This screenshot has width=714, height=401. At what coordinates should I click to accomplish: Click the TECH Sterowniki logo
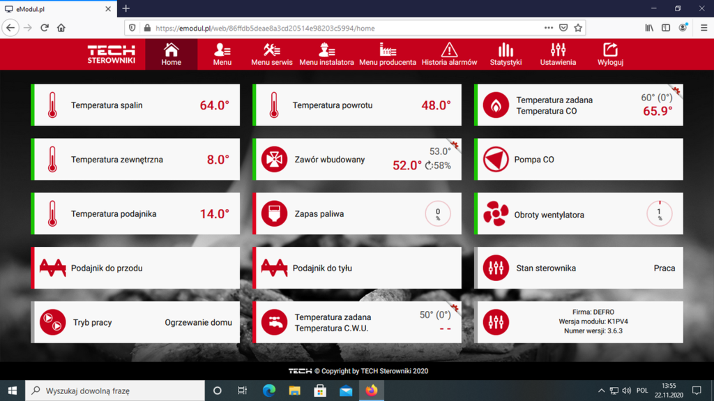[112, 54]
